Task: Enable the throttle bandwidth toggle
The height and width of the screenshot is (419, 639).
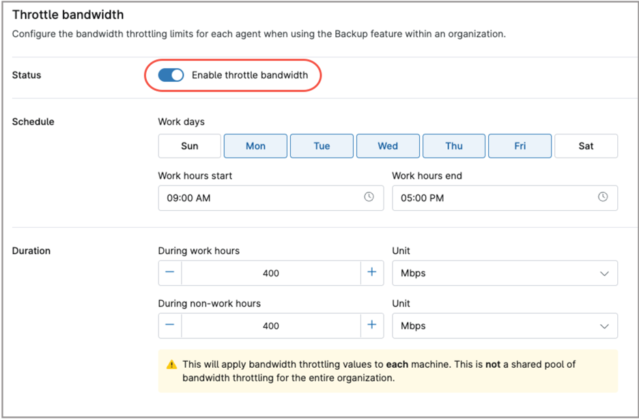Action: tap(171, 75)
